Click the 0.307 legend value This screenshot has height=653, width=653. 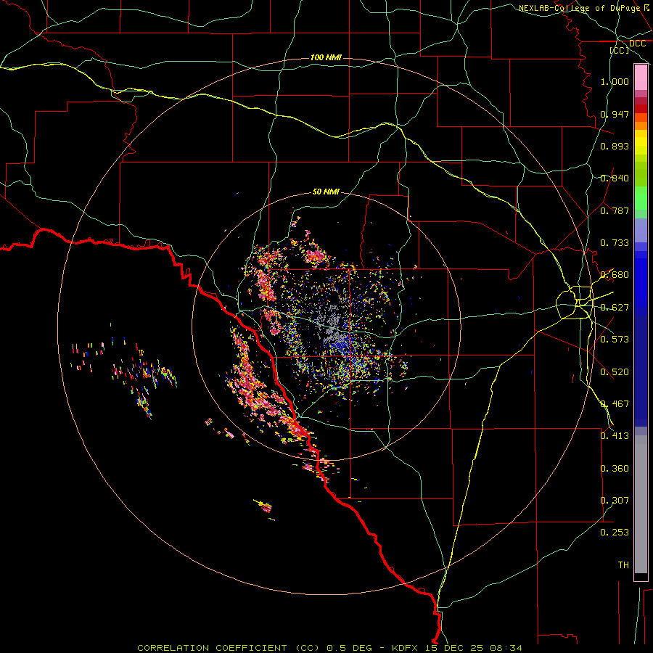click(615, 501)
